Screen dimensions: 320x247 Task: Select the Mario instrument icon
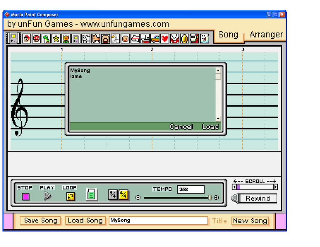click(27, 38)
